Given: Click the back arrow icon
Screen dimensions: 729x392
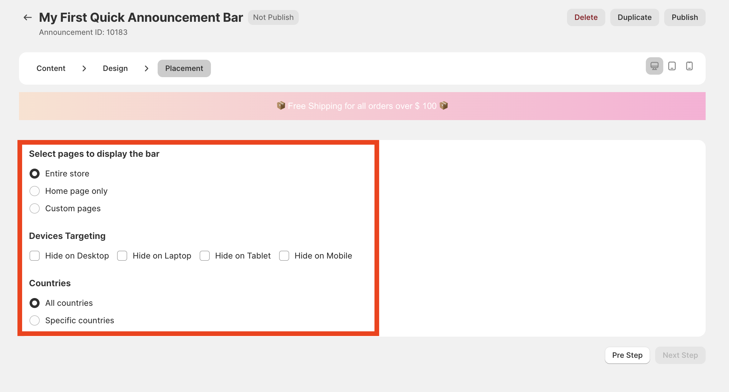Looking at the screenshot, I should (28, 17).
